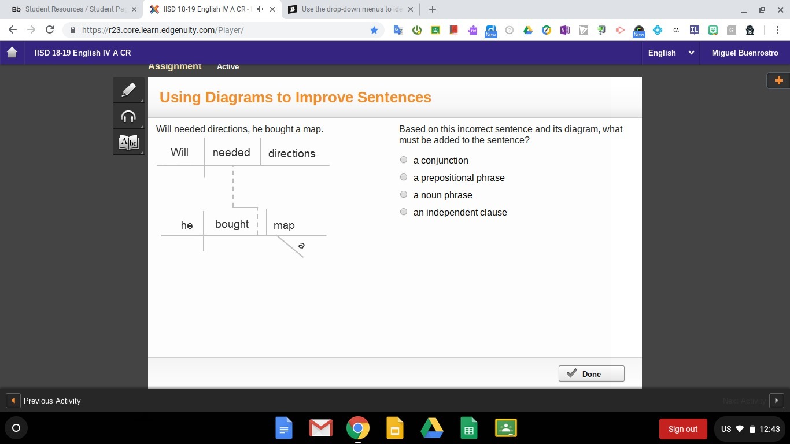Open the Google Translate extension
Screen dimensions: 790x444
pyautogui.click(x=398, y=30)
